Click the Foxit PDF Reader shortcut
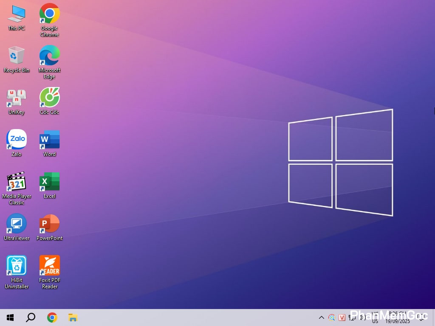The image size is (435, 326). click(49, 265)
